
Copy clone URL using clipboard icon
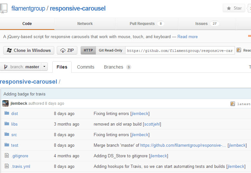click(239, 50)
